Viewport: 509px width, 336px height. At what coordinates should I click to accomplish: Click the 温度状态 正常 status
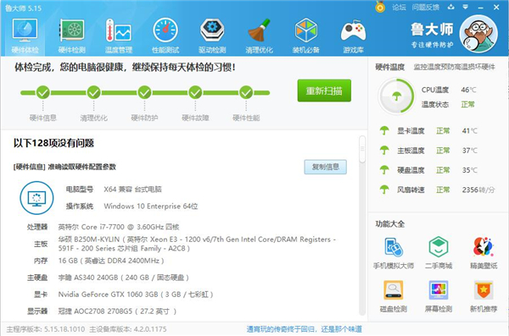coord(467,104)
